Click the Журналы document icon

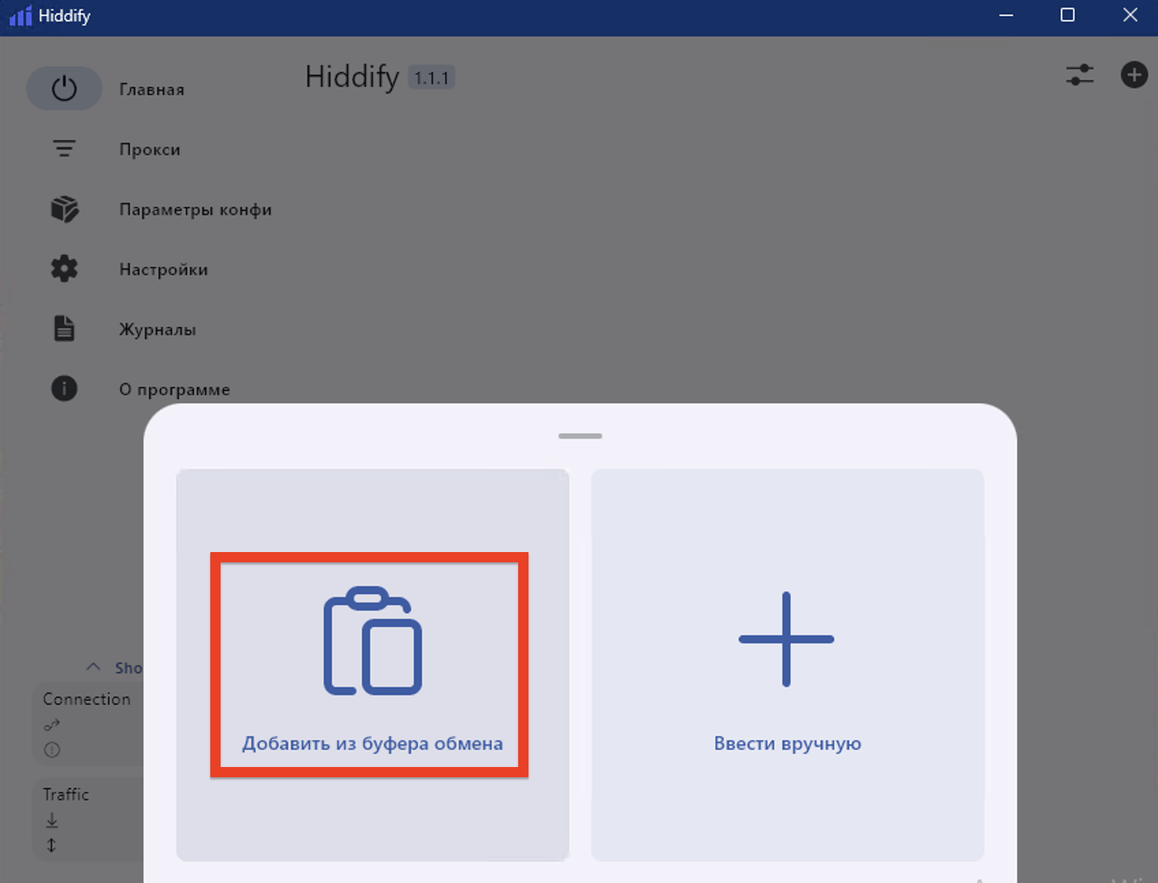point(64,328)
